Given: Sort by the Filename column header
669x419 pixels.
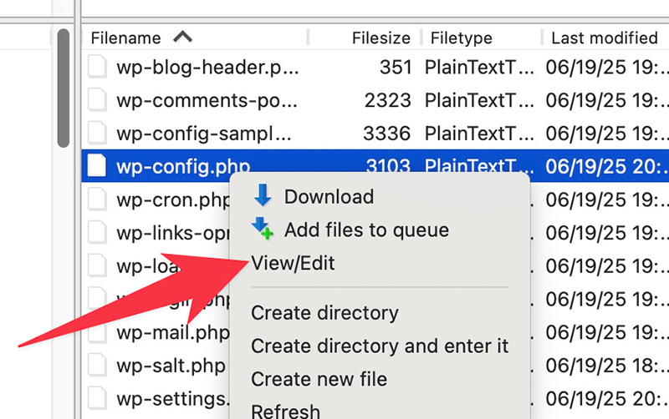Looking at the screenshot, I should click(126, 38).
